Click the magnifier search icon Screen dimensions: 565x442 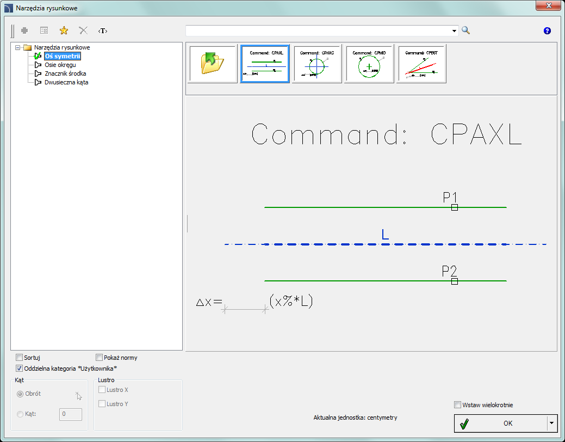(x=466, y=30)
